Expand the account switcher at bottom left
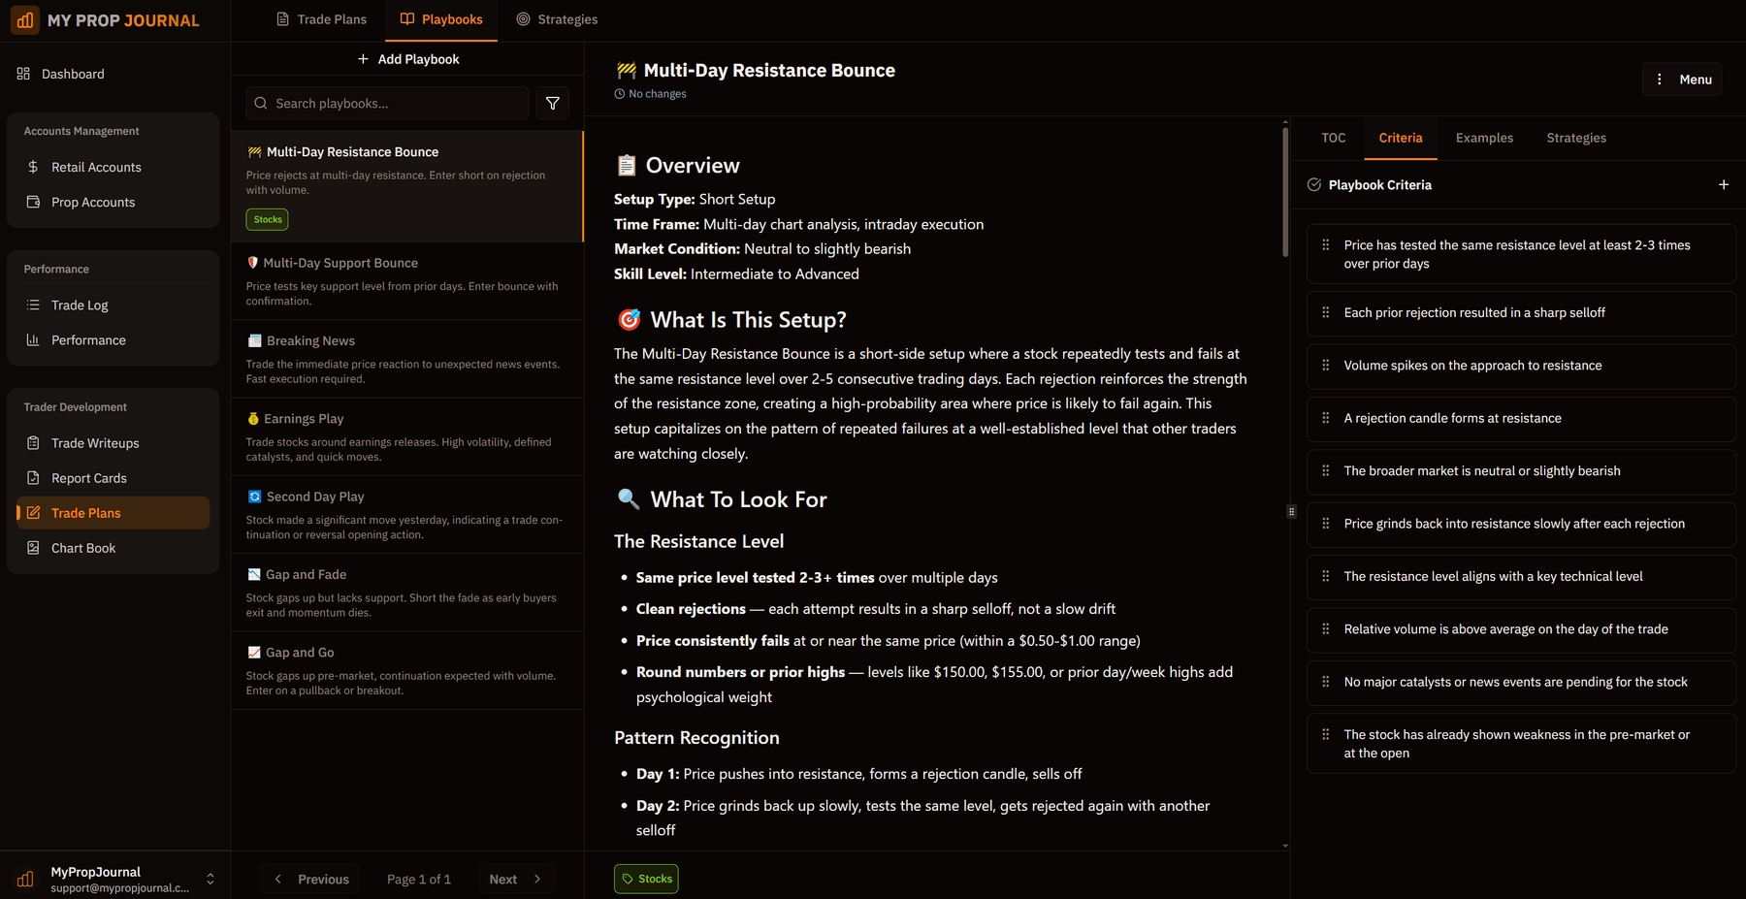This screenshot has height=899, width=1746. [x=210, y=879]
